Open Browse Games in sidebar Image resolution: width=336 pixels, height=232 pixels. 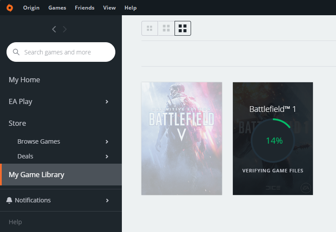pyautogui.click(x=39, y=141)
